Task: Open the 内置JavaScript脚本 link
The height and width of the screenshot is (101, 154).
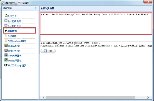Action: point(17,41)
